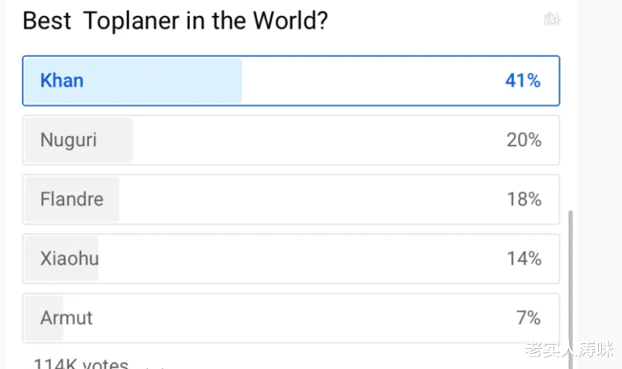Viewport: 622px width, 369px height.
Task: Click the 18% result beside Flandre
Action: click(x=524, y=199)
